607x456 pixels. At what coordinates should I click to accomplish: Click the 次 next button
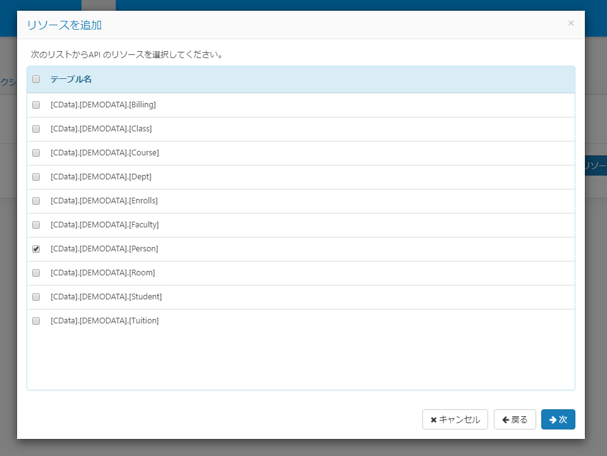pos(558,419)
